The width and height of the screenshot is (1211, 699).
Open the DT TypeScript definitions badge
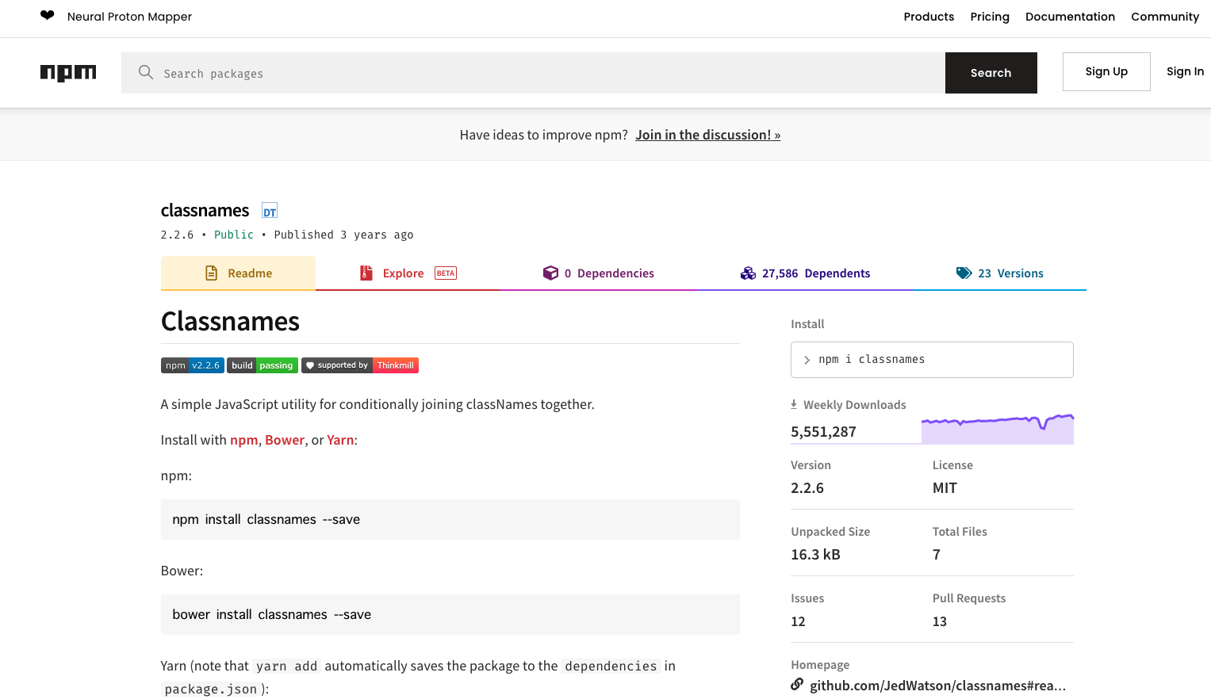coord(270,210)
